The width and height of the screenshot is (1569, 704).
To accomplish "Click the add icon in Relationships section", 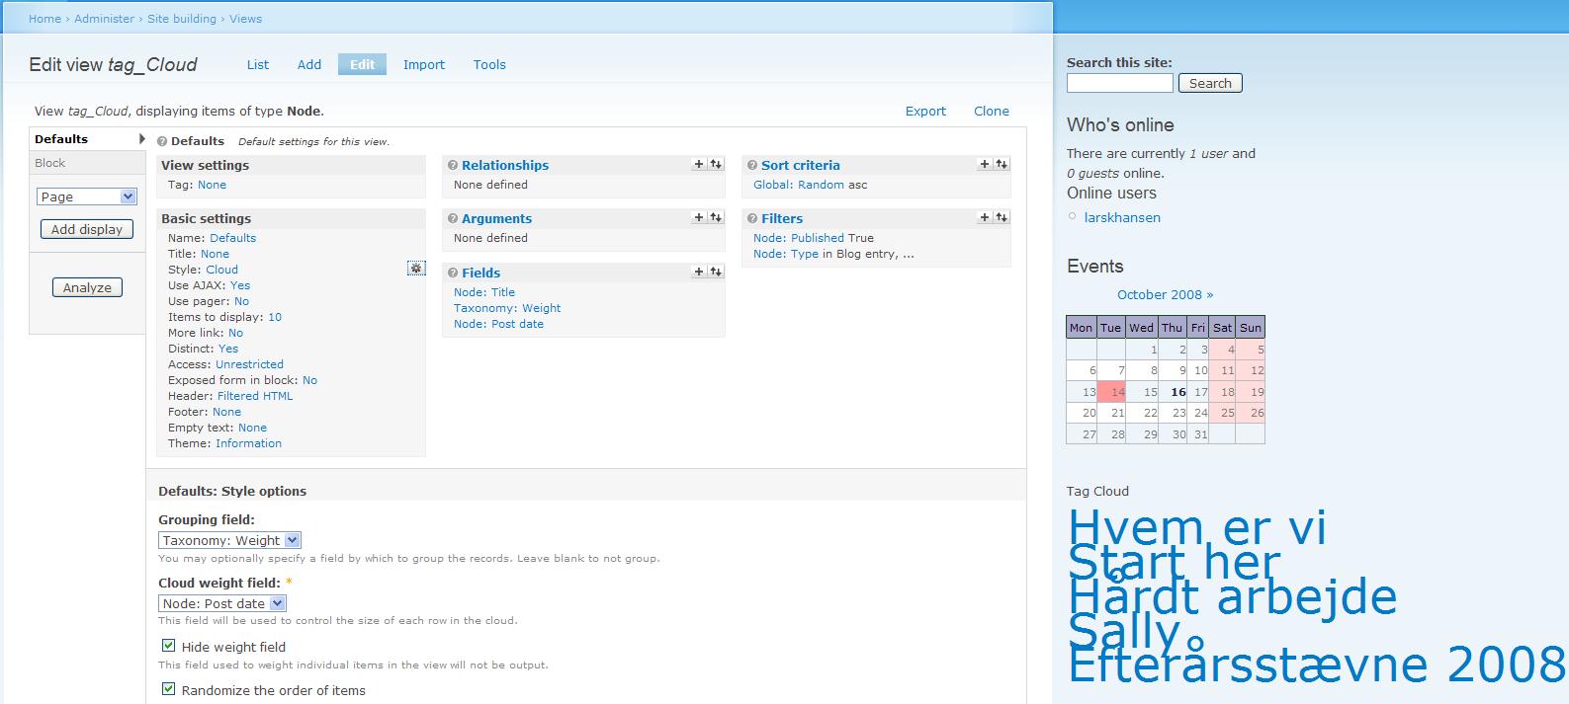I will (699, 165).
